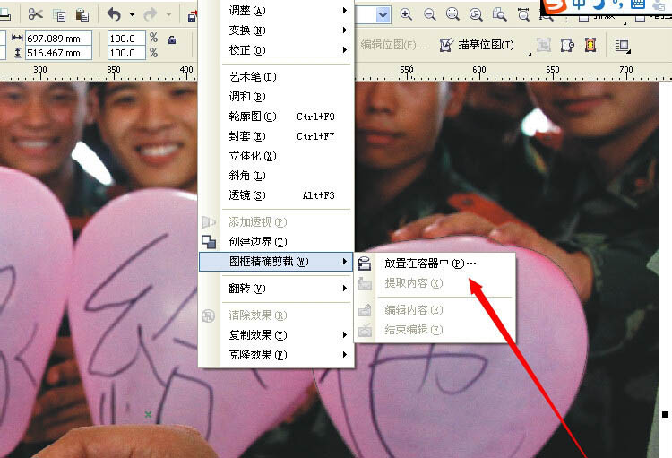Click the green X selection center marker
The width and height of the screenshot is (672, 458).
[148, 414]
